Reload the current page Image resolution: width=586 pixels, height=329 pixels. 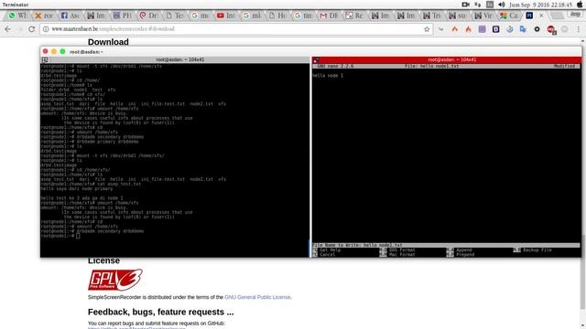[32, 29]
